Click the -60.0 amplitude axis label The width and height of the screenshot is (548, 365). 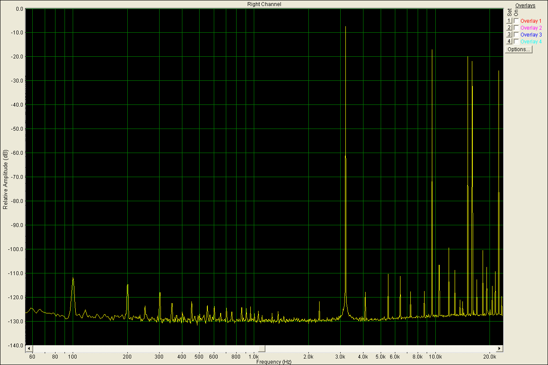pos(17,153)
